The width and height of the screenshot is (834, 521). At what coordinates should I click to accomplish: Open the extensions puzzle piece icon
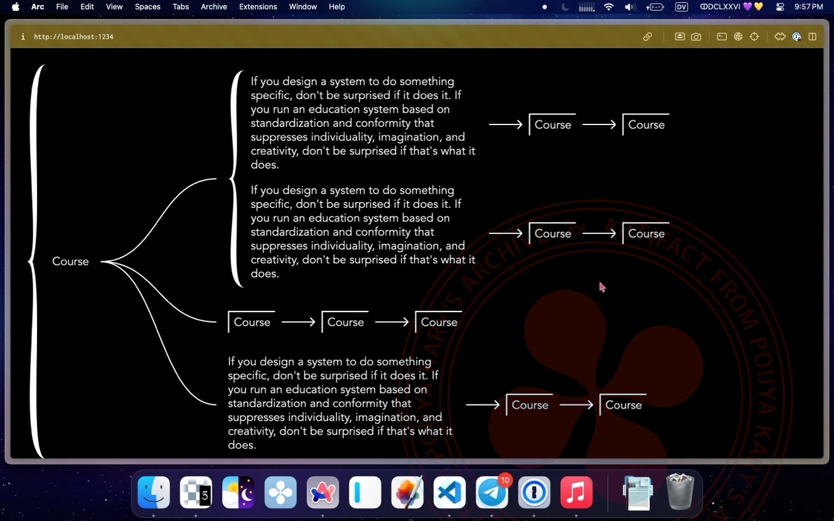click(x=780, y=37)
